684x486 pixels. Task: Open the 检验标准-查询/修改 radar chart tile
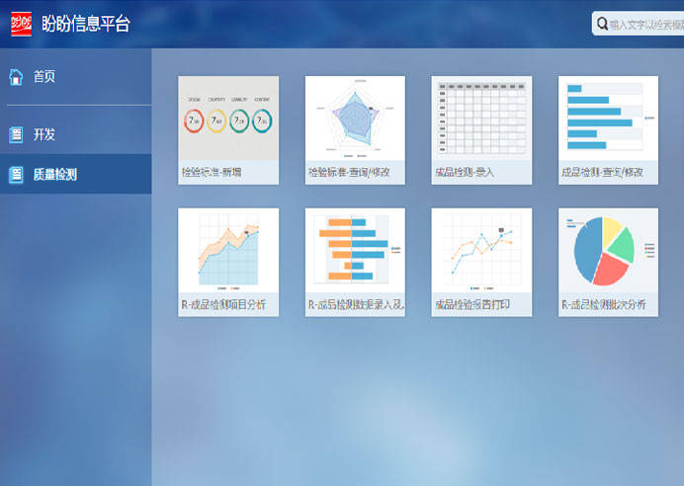pos(355,119)
